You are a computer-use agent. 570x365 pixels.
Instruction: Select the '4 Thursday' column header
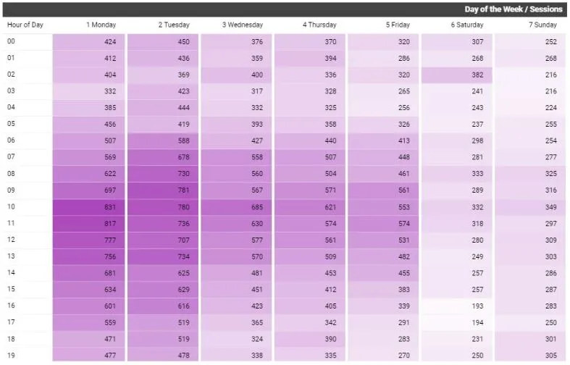tap(319, 25)
